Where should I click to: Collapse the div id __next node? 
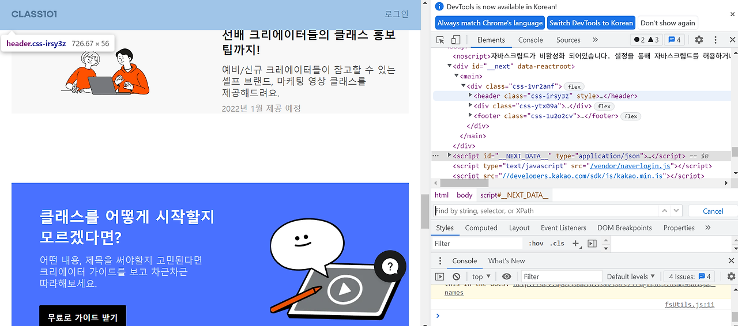click(450, 66)
